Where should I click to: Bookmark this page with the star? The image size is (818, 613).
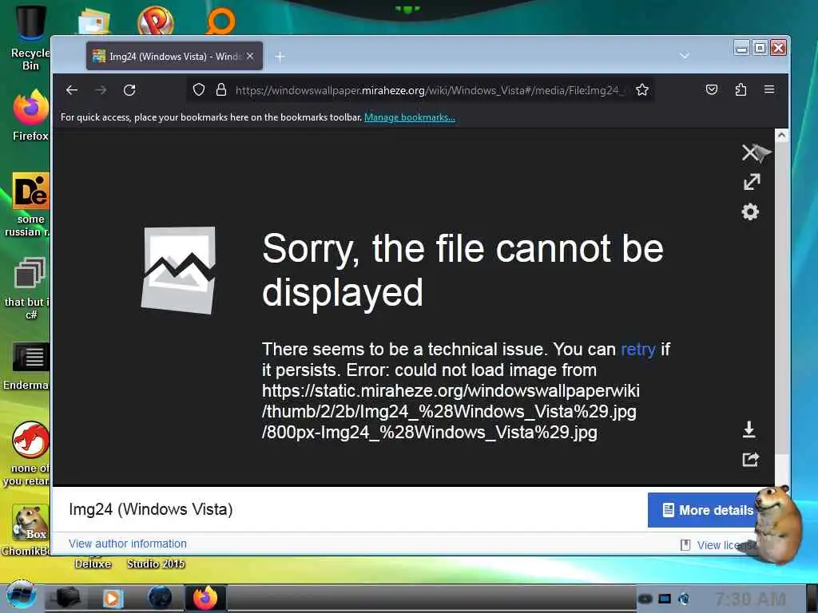click(x=642, y=89)
